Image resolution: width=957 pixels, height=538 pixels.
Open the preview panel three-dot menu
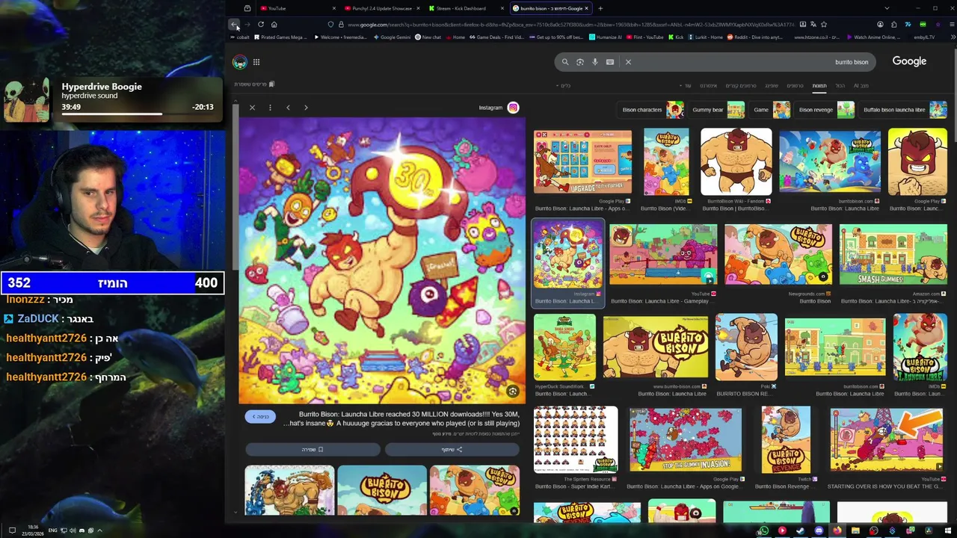point(270,108)
